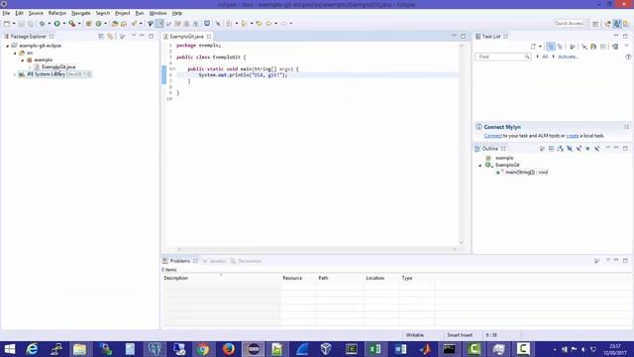Open the Debug launch dropdown arrow
Viewport: 634px width, 357px height.
[x=49, y=24]
